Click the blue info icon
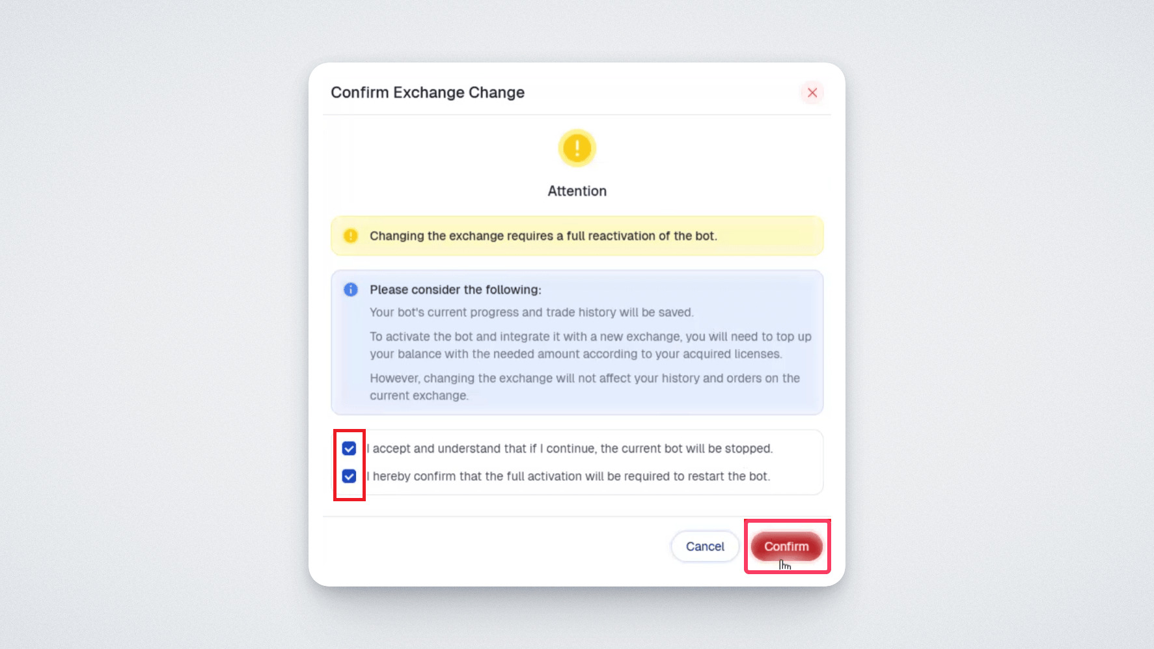The height and width of the screenshot is (649, 1154). [x=351, y=290]
